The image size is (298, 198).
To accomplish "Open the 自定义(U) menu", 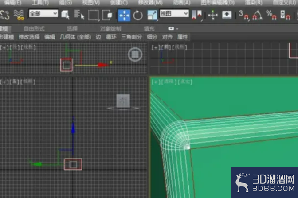I will [284, 3].
